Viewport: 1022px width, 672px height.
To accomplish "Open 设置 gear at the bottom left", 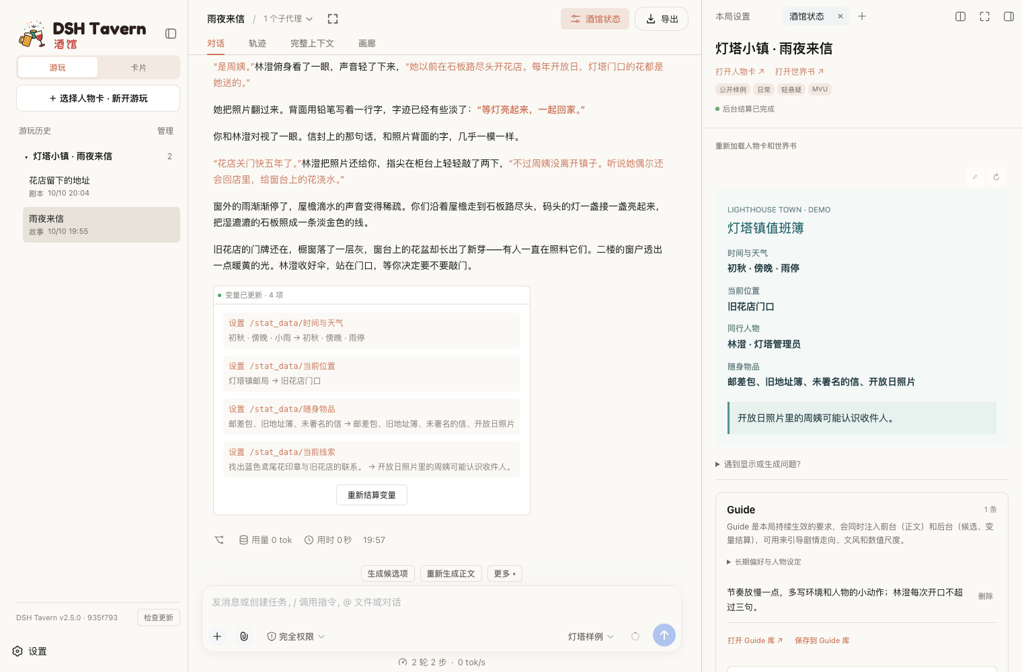I will (30, 651).
